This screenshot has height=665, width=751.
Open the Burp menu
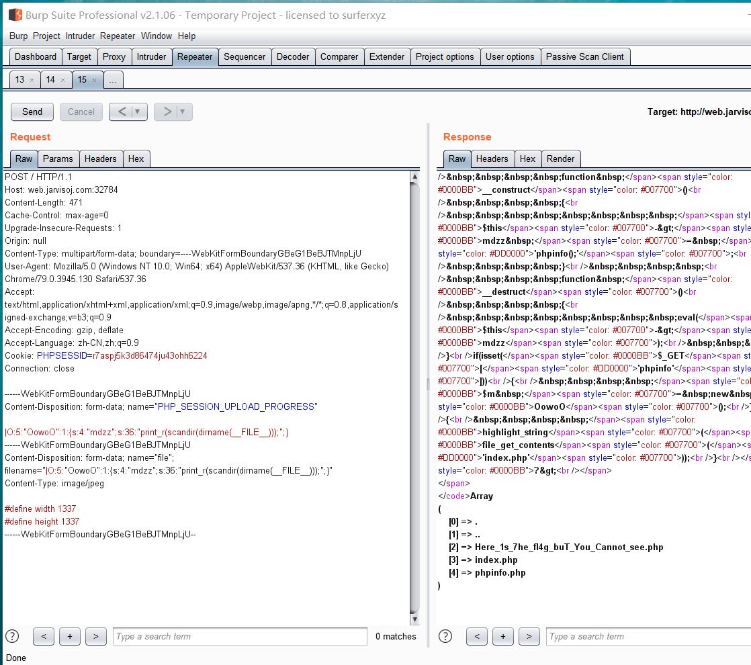[x=18, y=36]
